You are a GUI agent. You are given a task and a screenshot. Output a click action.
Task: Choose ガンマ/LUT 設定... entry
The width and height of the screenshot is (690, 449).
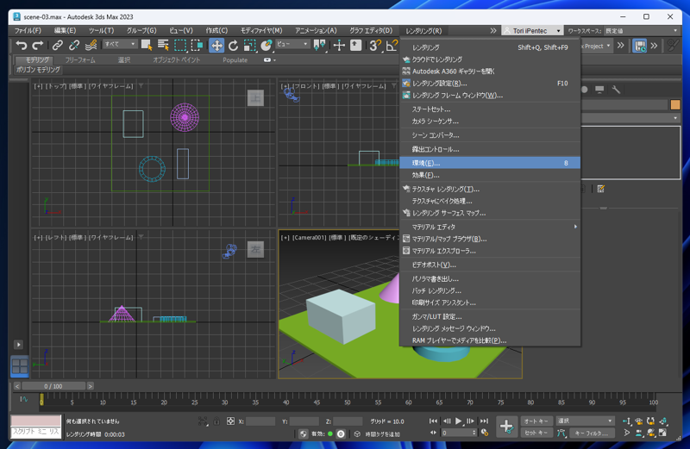point(490,316)
